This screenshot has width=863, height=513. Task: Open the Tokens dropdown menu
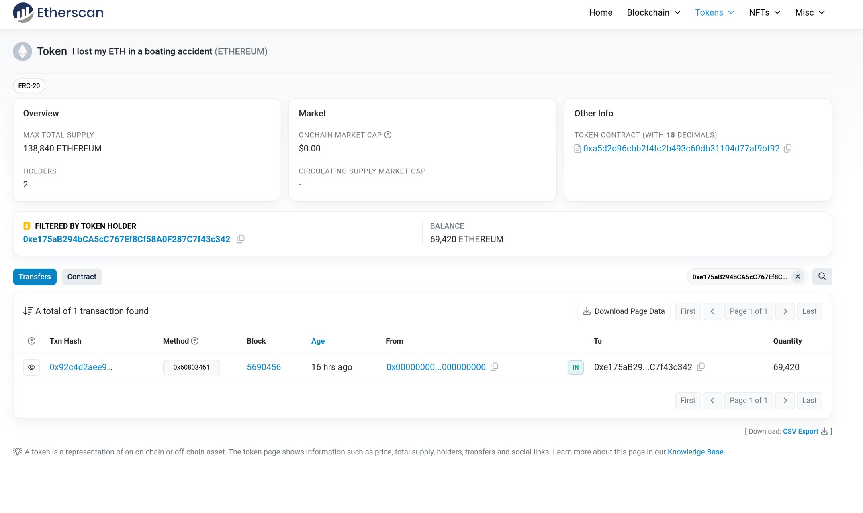pyautogui.click(x=714, y=12)
